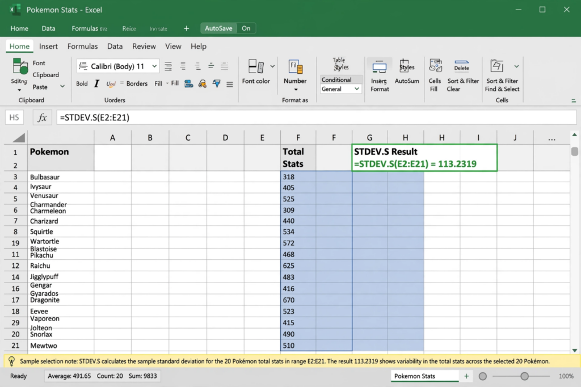
Task: Click the plus icon beside the Incinate tab
Action: pos(186,28)
